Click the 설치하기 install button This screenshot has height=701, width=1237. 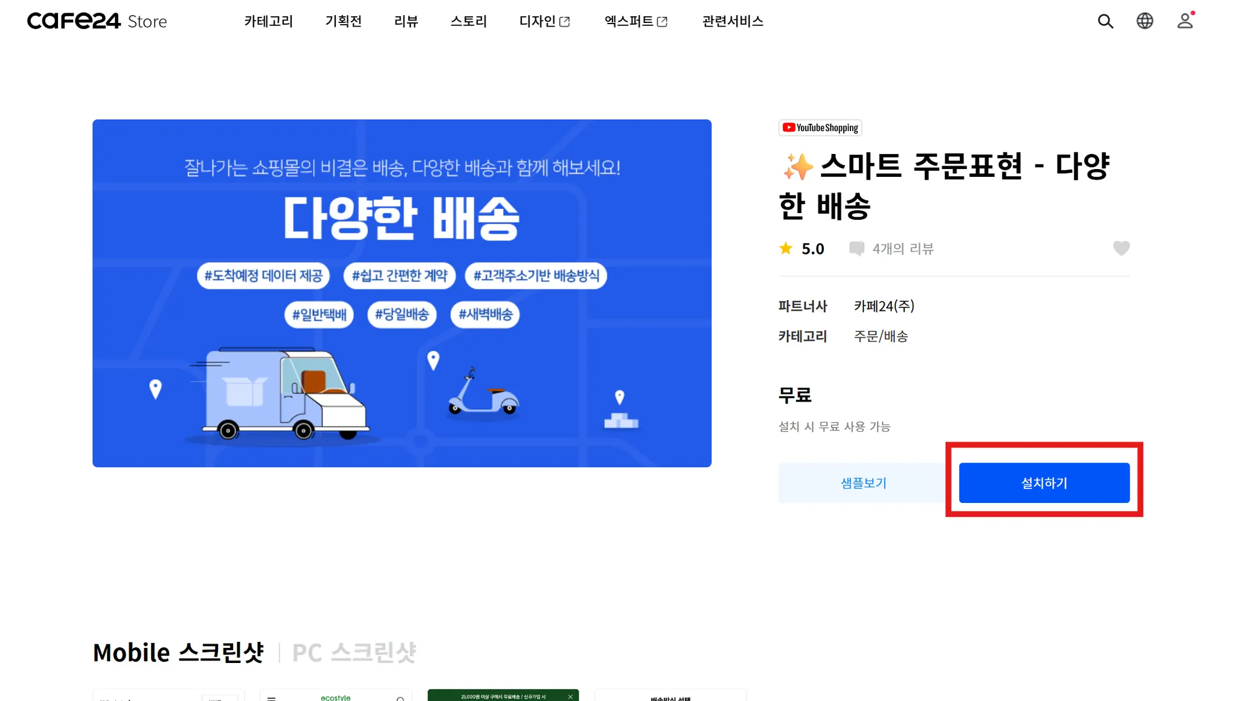click(1044, 483)
